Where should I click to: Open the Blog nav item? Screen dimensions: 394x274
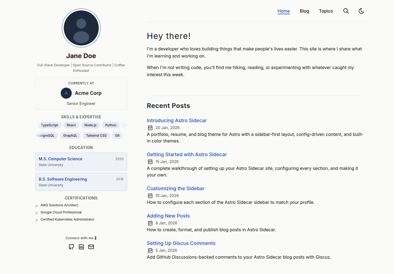(x=305, y=11)
